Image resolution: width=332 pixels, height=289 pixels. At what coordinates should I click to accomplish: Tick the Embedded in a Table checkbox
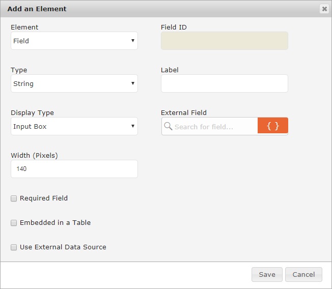[14, 223]
